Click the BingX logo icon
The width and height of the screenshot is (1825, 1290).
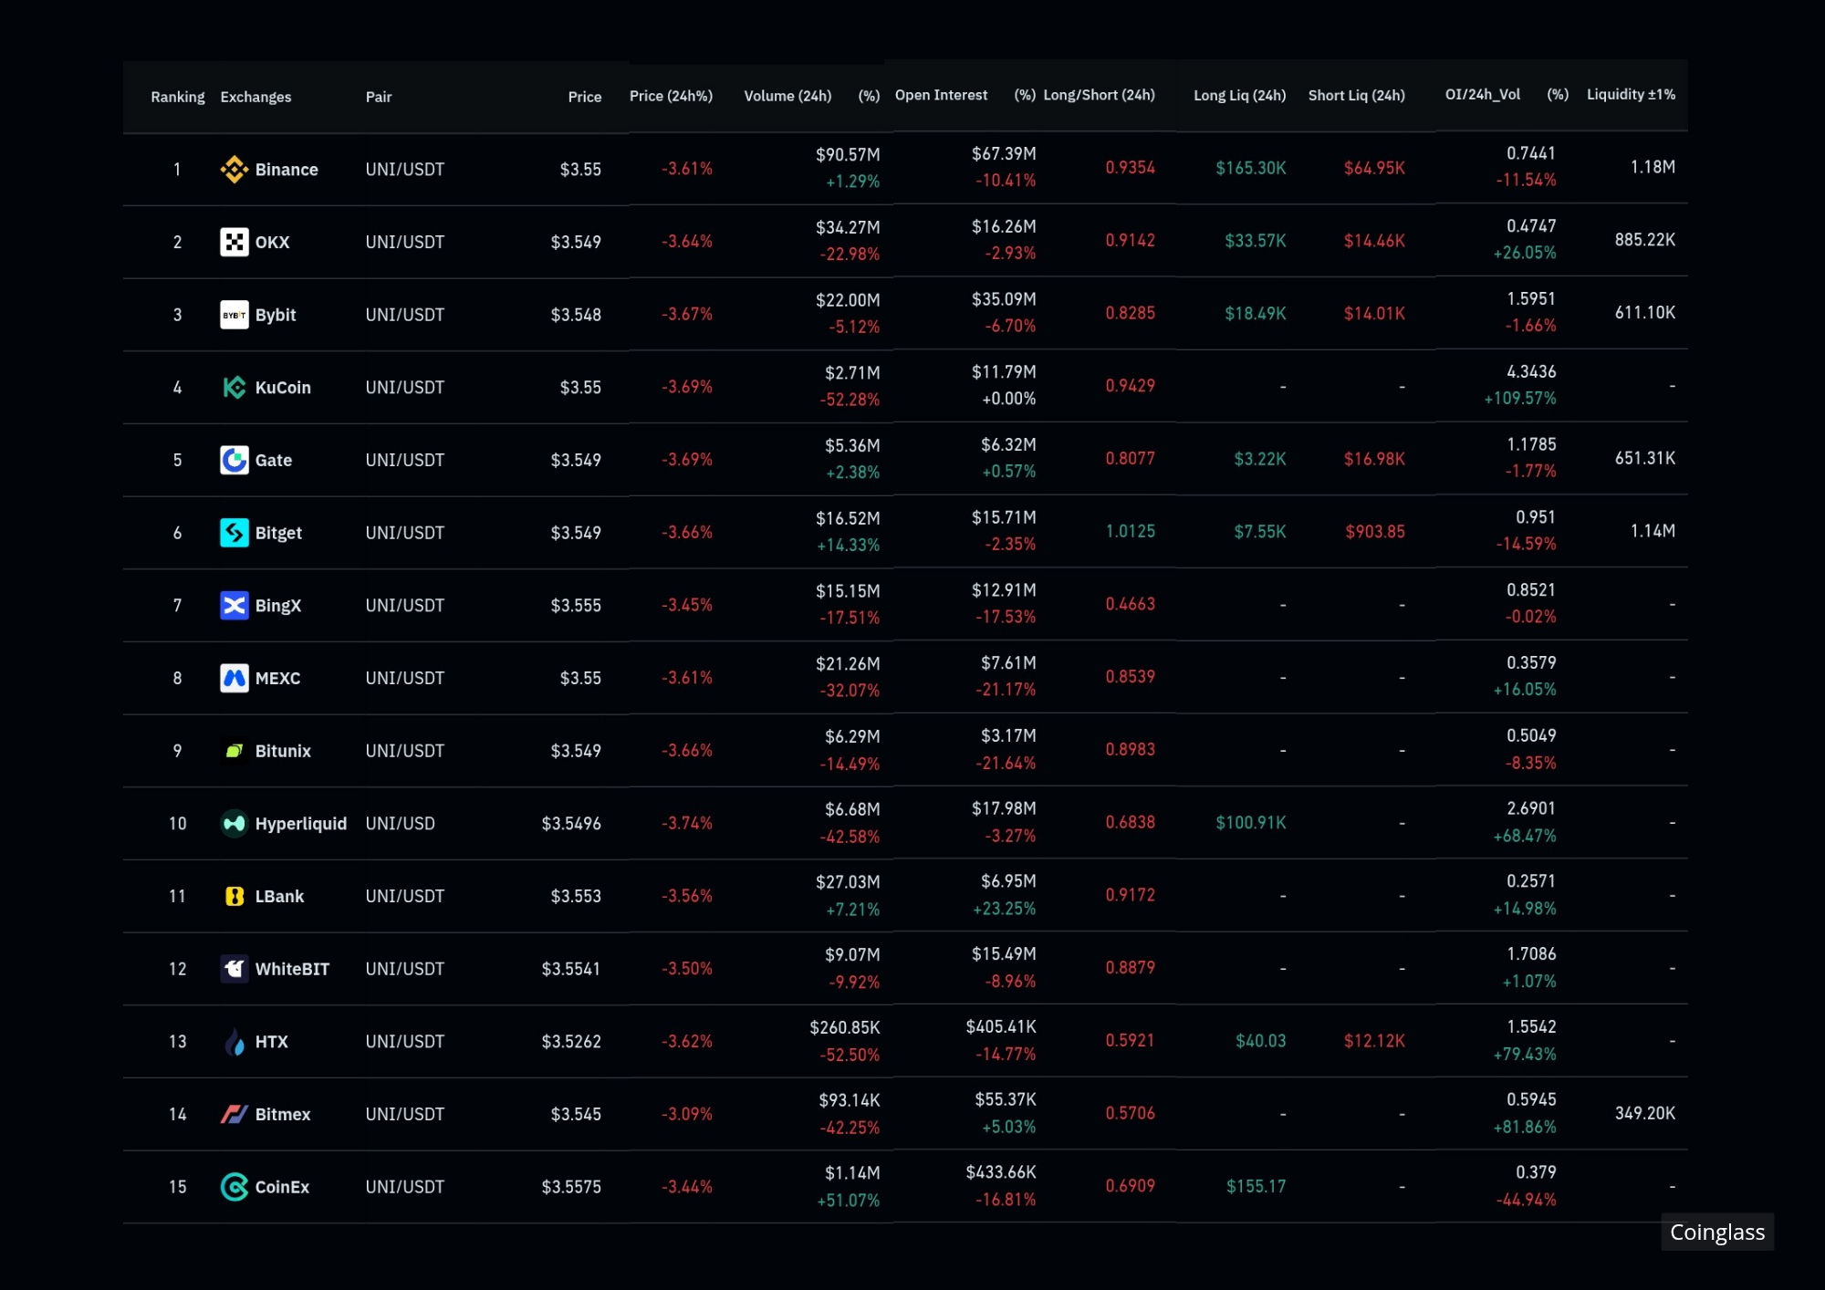pos(235,606)
